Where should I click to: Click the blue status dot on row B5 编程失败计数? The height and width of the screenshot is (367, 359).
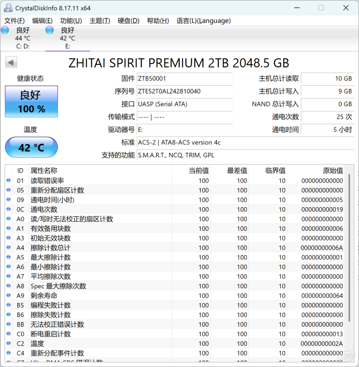click(x=9, y=305)
